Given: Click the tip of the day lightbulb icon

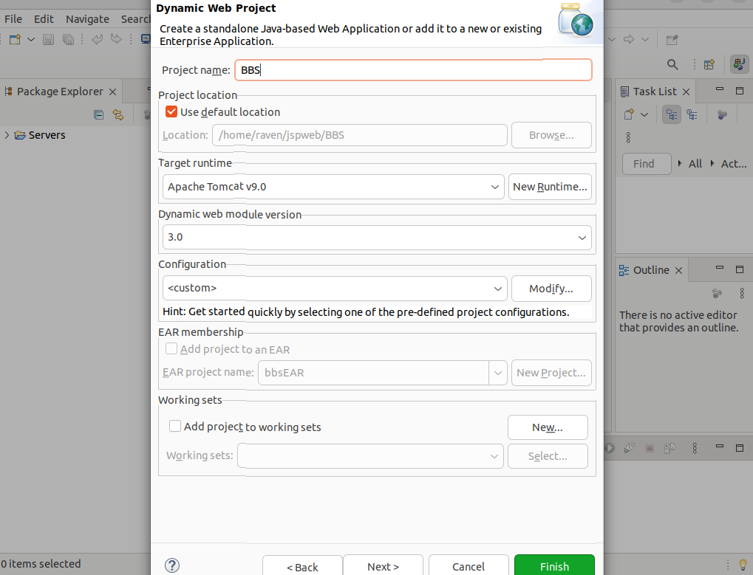Looking at the screenshot, I should (x=743, y=565).
